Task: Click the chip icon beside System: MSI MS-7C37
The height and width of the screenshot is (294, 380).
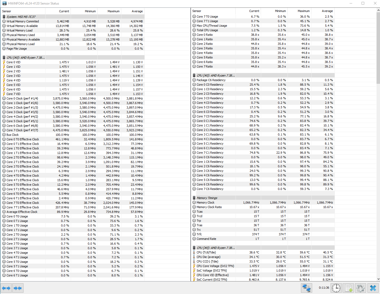Action: point(4,17)
